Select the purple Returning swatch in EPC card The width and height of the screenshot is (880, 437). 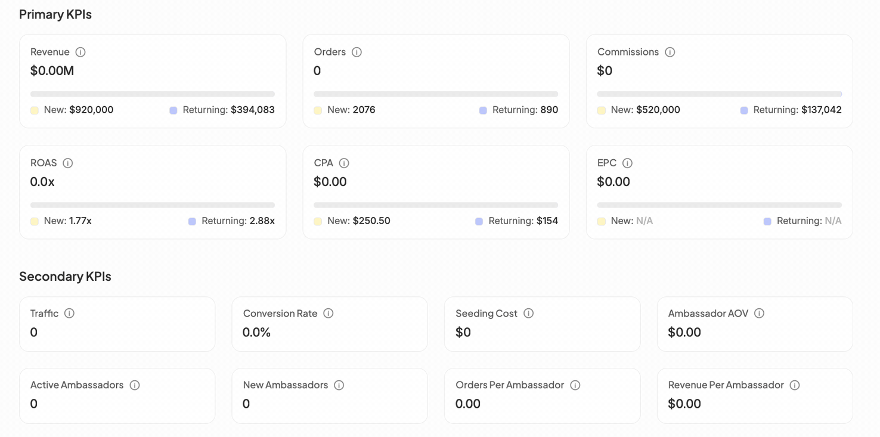tap(767, 221)
